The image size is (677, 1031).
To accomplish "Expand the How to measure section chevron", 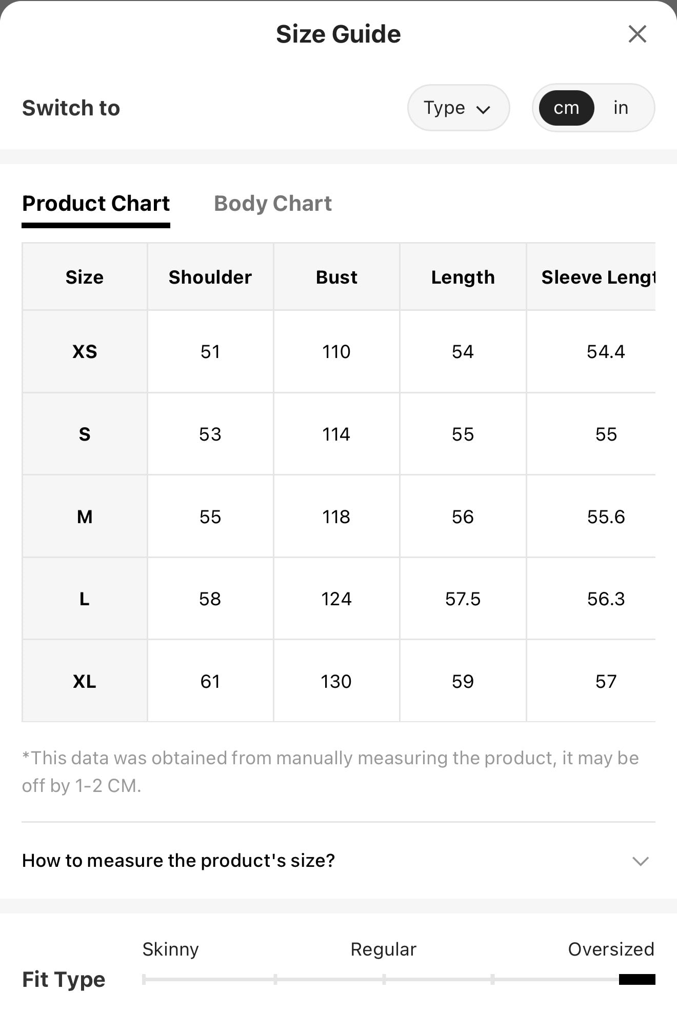I will click(641, 861).
